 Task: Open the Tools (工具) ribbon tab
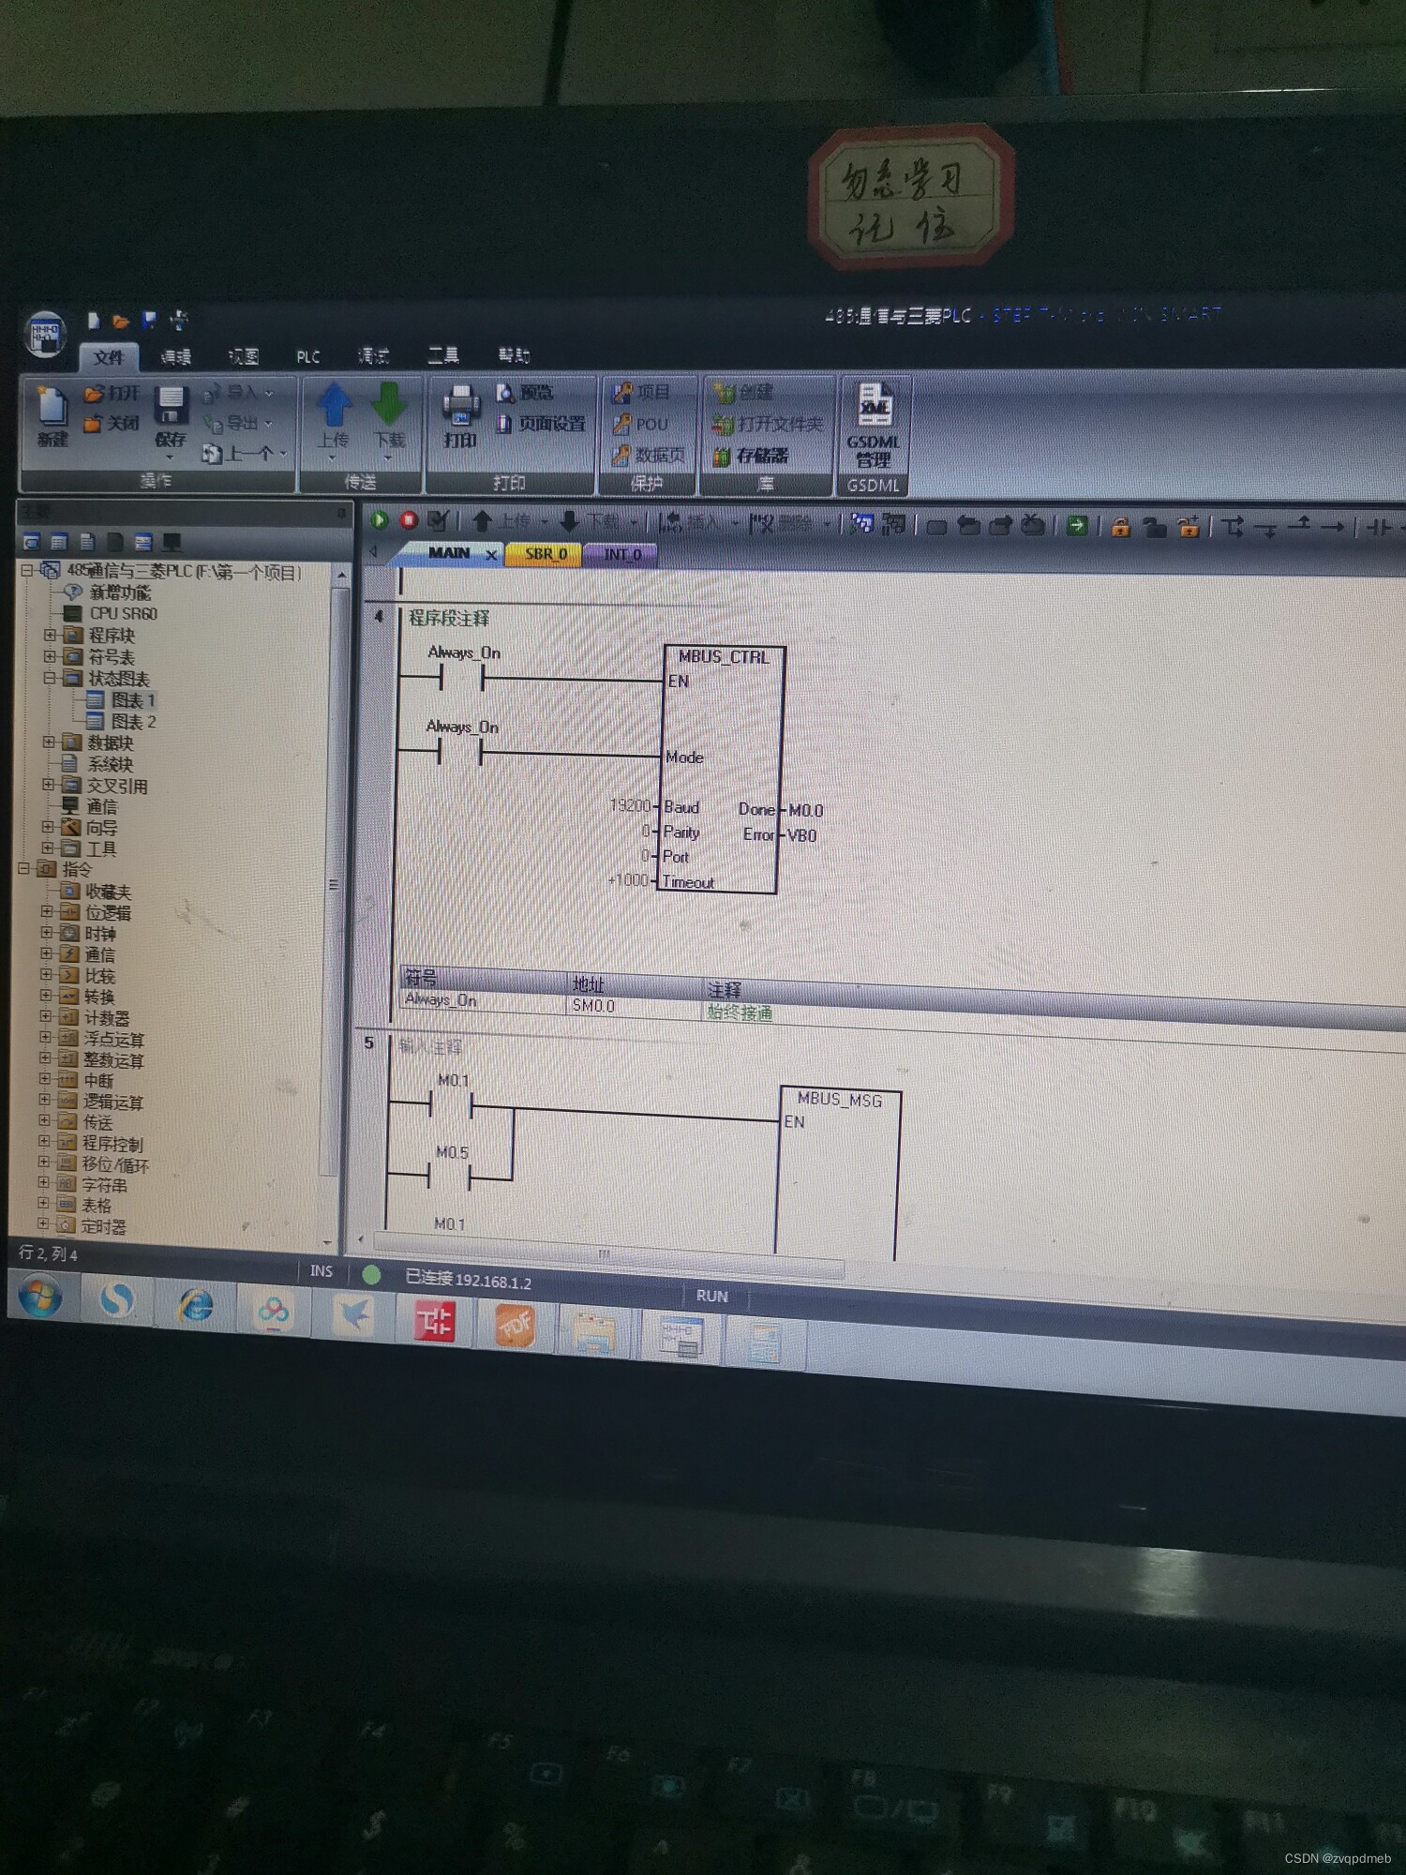[443, 354]
